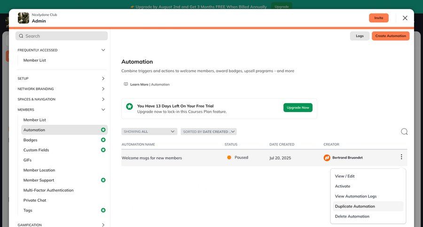
Task: Open the Member Location item
Action: pos(39,170)
